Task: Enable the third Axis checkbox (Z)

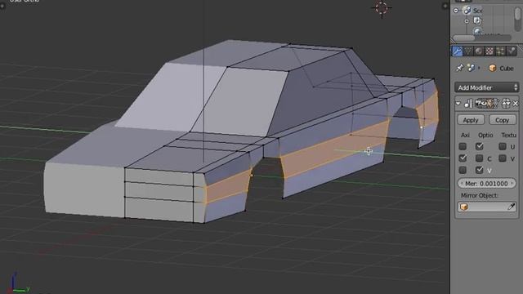Action: click(x=463, y=170)
